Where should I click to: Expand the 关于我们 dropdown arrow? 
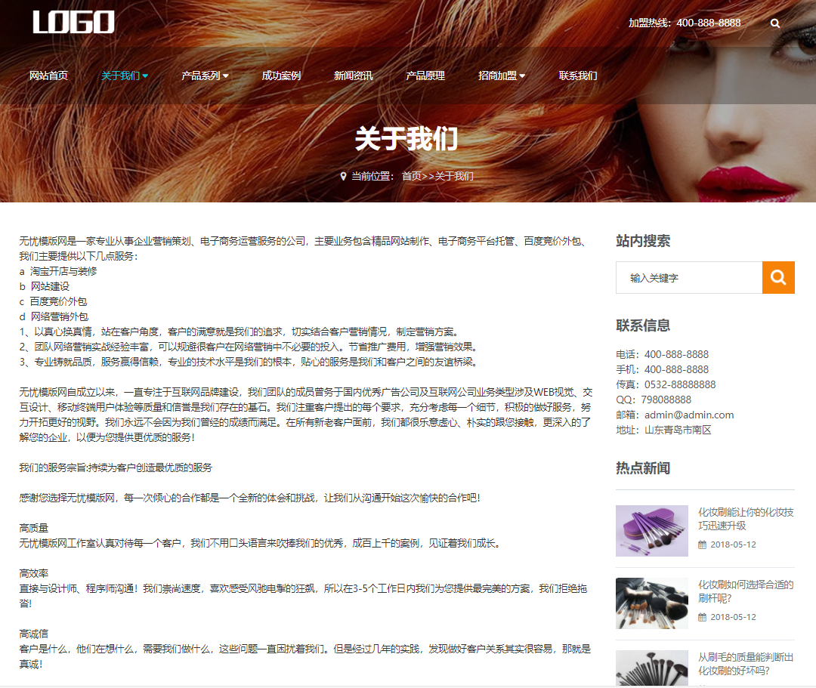[x=145, y=76]
